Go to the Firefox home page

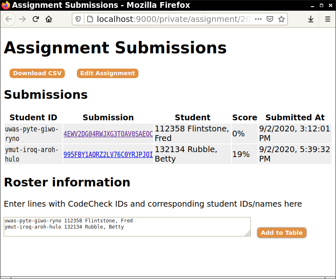point(49,19)
